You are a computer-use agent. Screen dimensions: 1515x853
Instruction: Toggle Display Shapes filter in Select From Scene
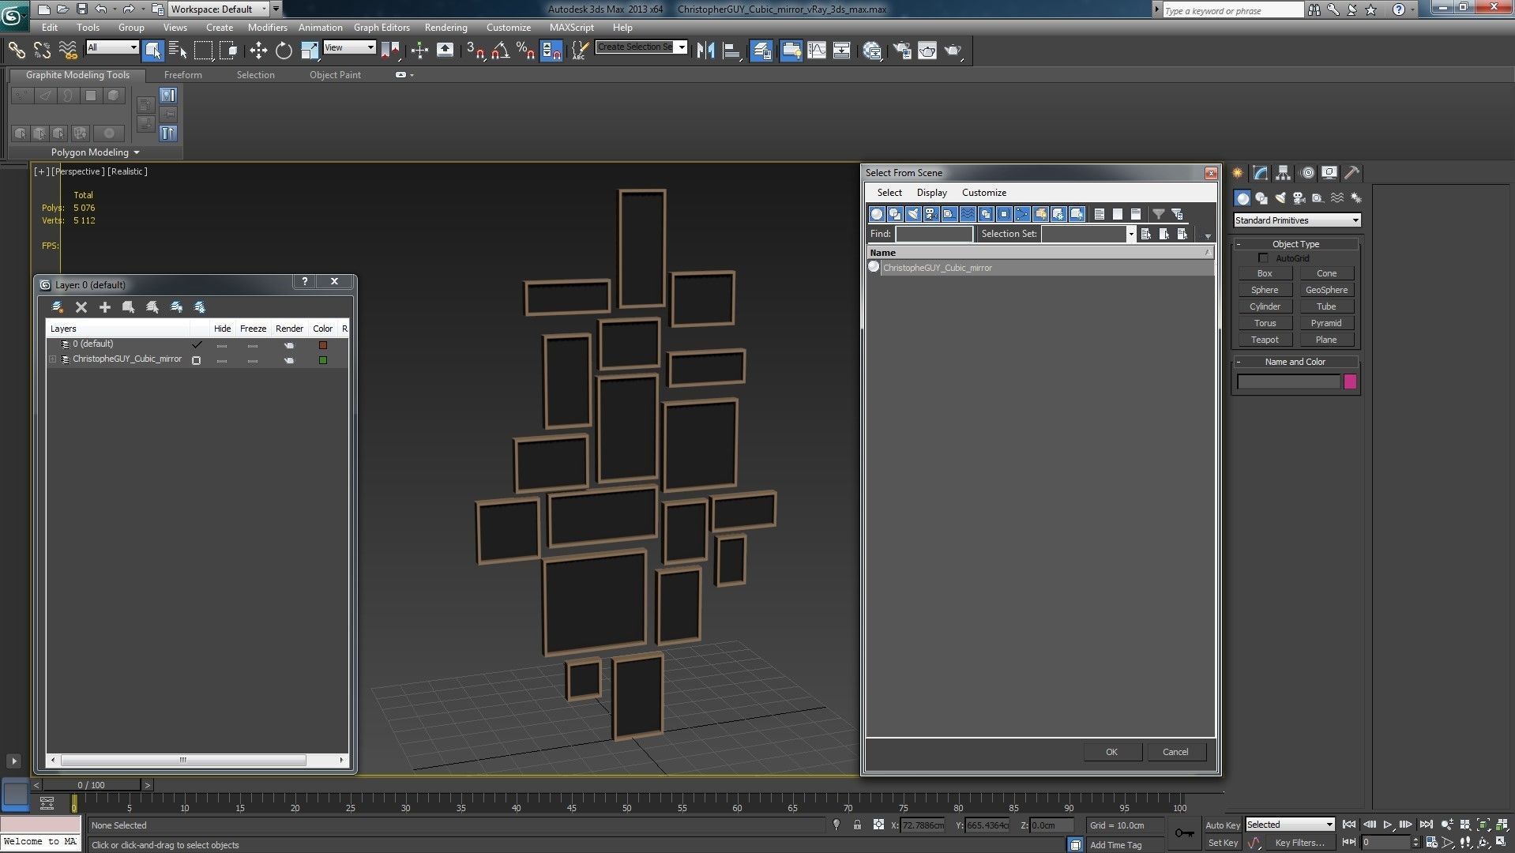[895, 214]
